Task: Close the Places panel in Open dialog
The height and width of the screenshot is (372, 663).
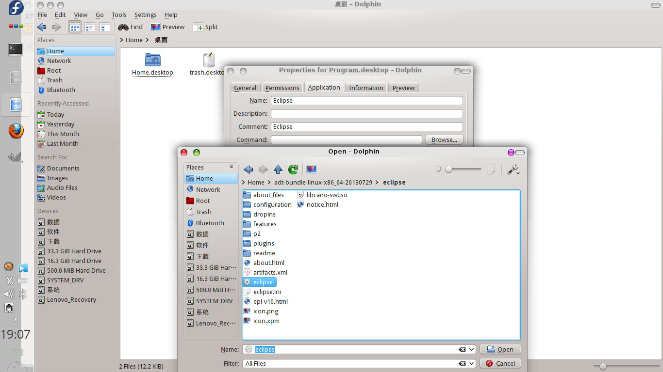Action: pos(232,167)
